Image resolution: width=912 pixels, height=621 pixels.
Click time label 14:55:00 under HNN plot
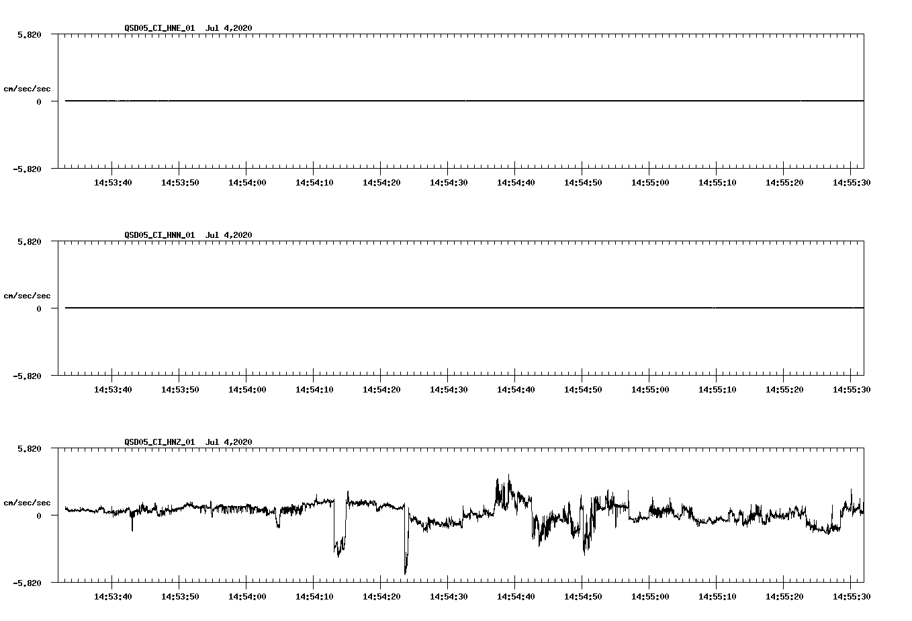pos(650,390)
